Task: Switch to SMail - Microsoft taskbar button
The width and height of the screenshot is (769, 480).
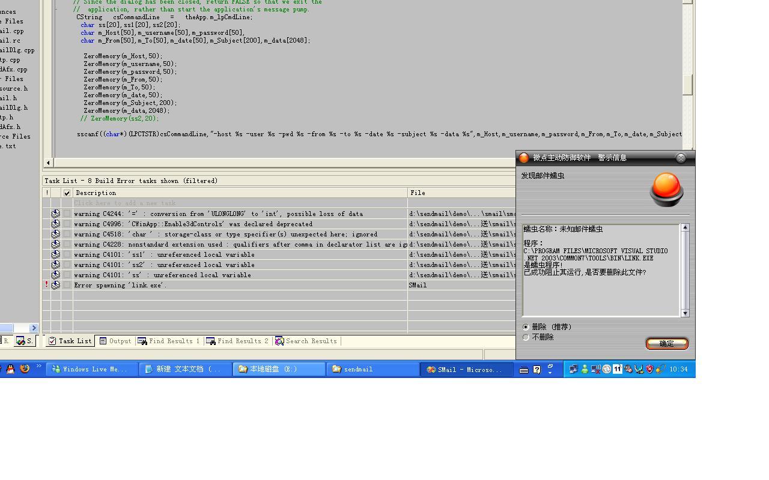Action: [467, 369]
